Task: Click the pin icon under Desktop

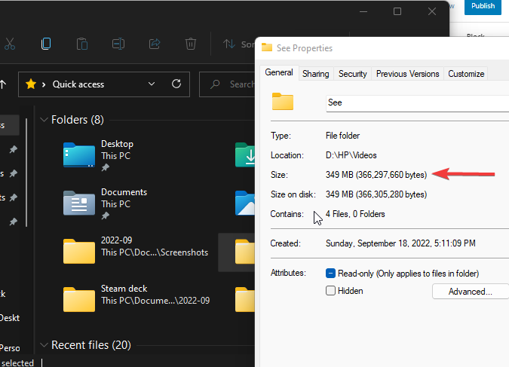Action: (x=105, y=168)
